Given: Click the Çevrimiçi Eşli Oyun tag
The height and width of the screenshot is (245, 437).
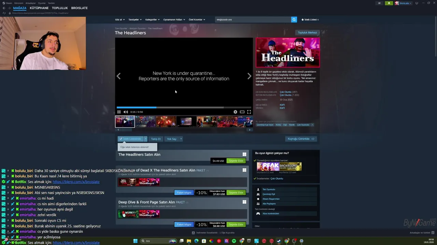Looking at the screenshot, I should (265, 125).
